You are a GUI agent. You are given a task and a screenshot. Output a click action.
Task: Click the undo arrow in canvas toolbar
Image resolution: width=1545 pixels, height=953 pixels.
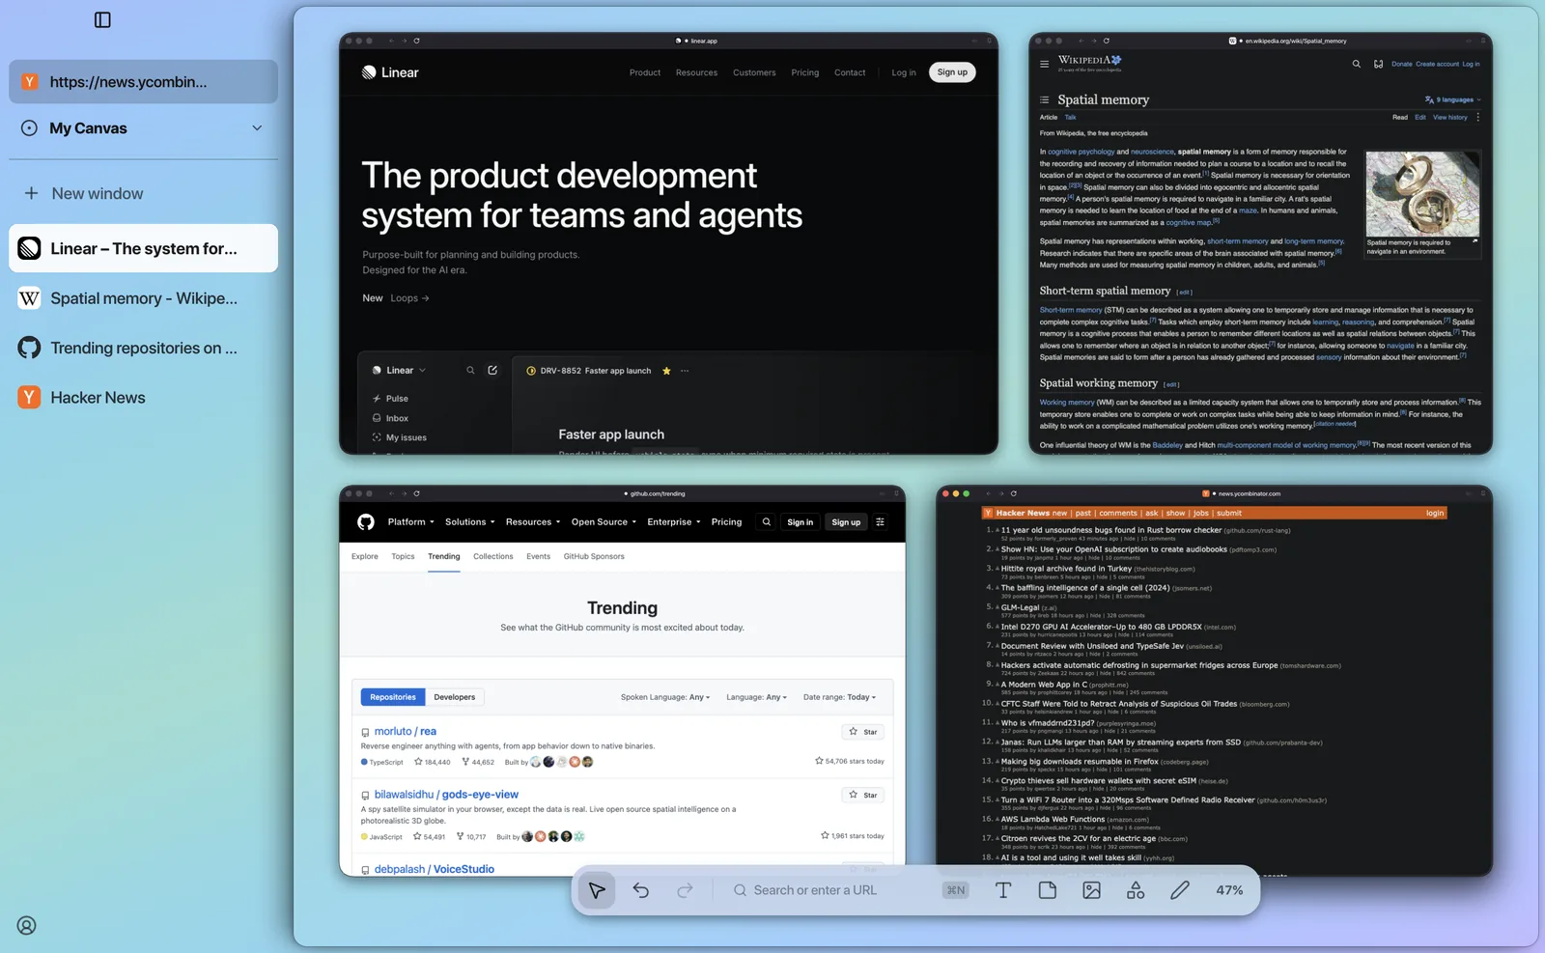641,890
